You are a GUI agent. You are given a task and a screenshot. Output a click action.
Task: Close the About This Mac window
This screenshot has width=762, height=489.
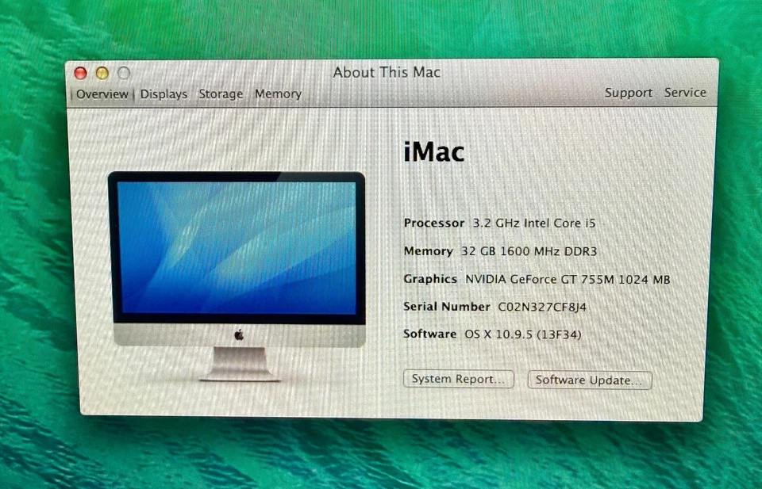pos(80,72)
